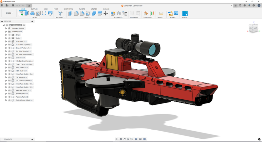The height and width of the screenshot is (142, 262).
Task: Expand Named Views node
Action: [x=6, y=32]
